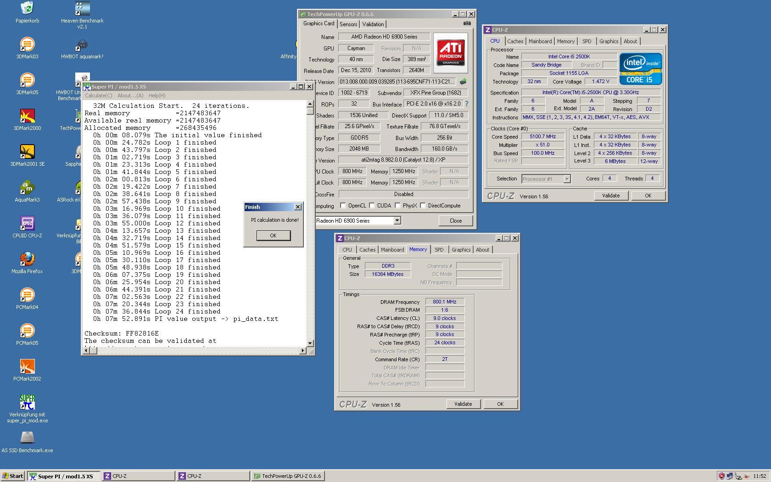The width and height of the screenshot is (771, 482).
Task: Switch to the Validation tab in GPU-Z
Action: (373, 24)
